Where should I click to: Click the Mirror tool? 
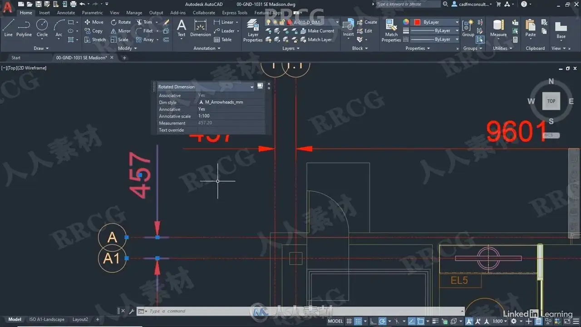121,31
